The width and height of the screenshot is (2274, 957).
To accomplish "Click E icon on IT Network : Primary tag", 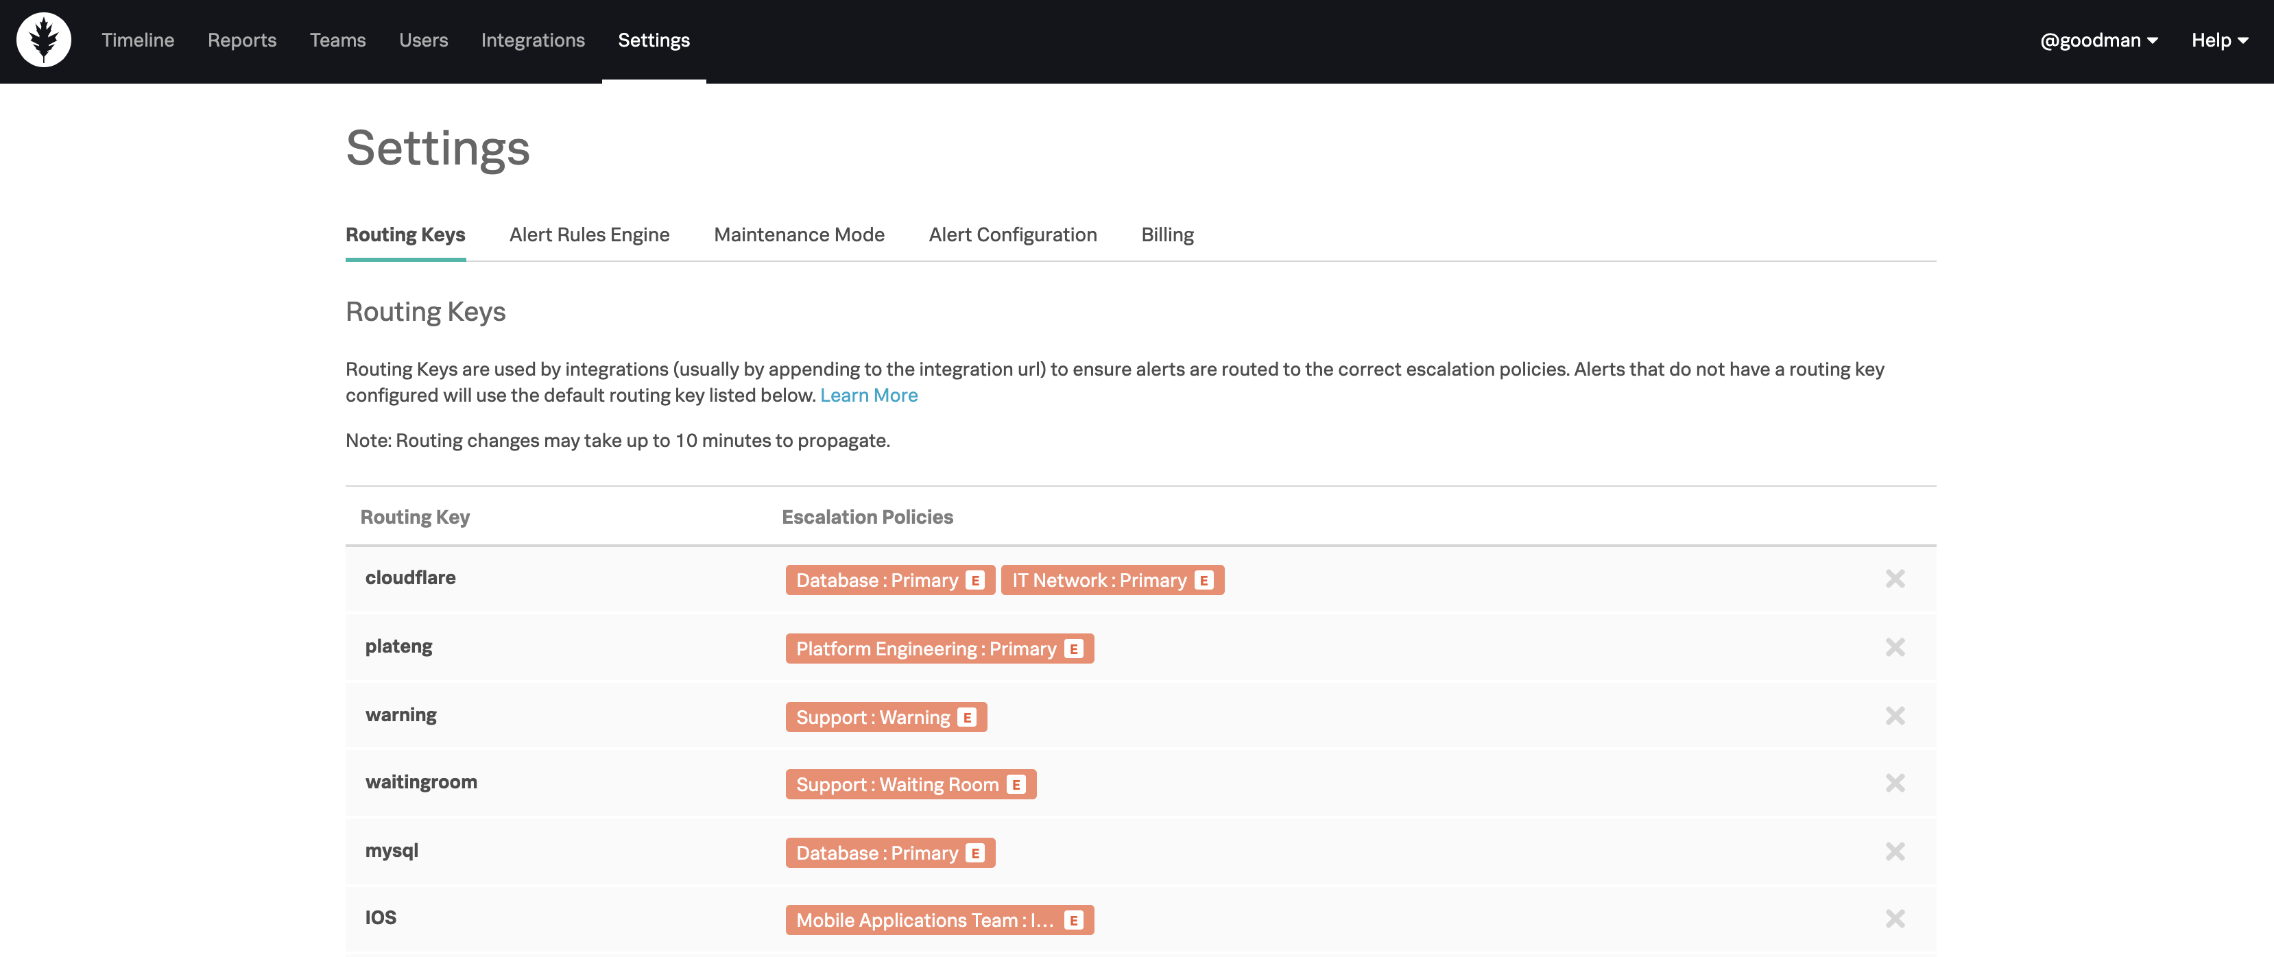I will 1204,580.
